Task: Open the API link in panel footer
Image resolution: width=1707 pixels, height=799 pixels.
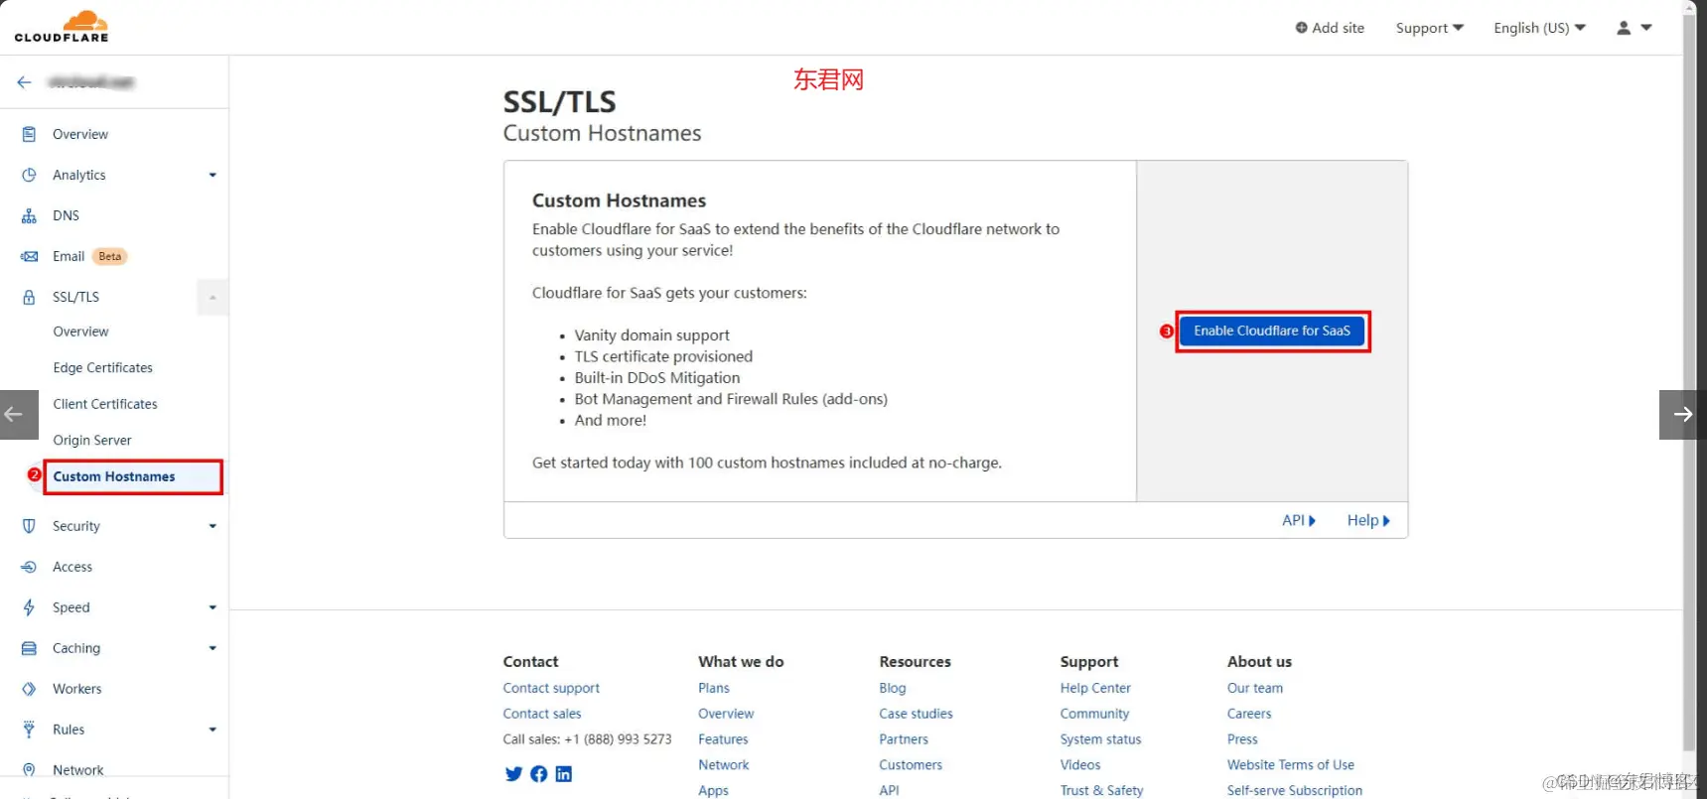Action: (x=1299, y=520)
